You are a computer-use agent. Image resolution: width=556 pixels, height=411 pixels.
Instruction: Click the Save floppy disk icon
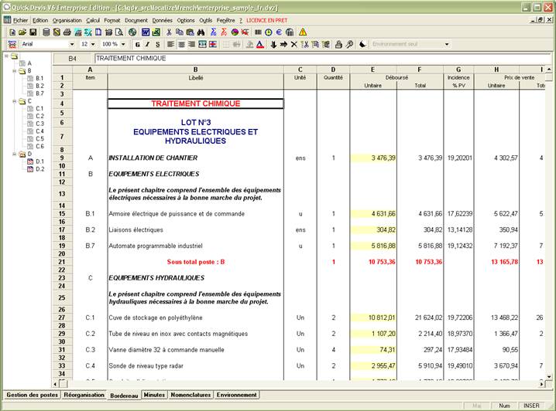[33, 32]
